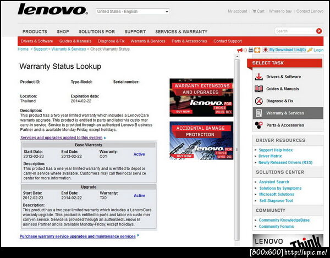This screenshot has height=258, width=330.
Task: Open Community Forums link
Action: click(276, 227)
